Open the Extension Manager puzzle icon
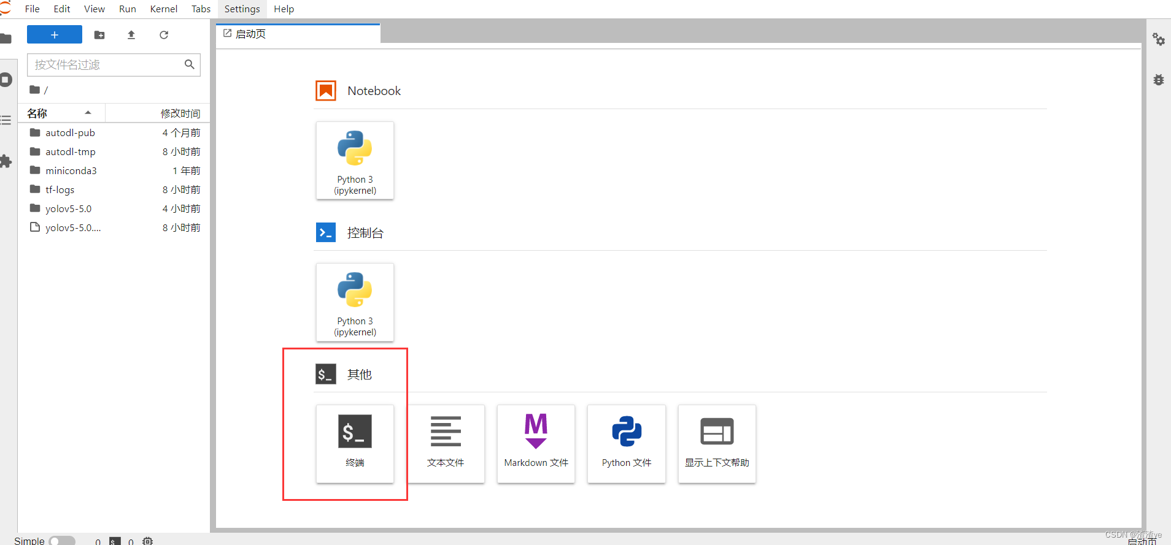This screenshot has height=545, width=1171. [6, 161]
